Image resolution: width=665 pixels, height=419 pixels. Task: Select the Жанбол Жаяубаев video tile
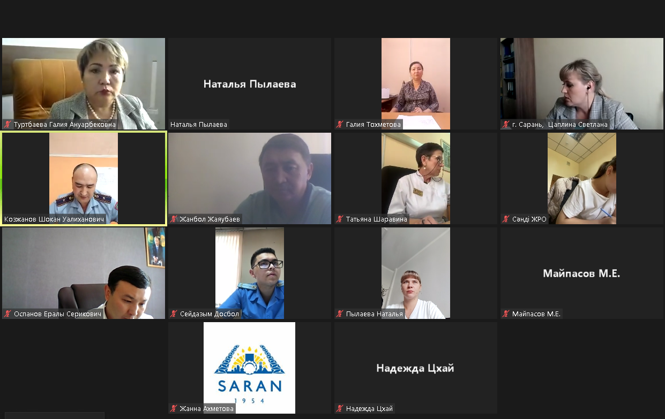coord(250,179)
